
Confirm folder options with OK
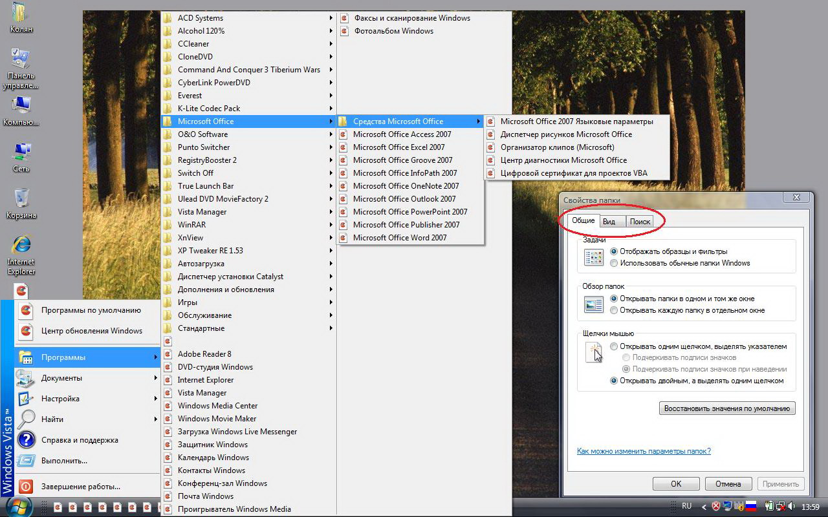point(676,483)
